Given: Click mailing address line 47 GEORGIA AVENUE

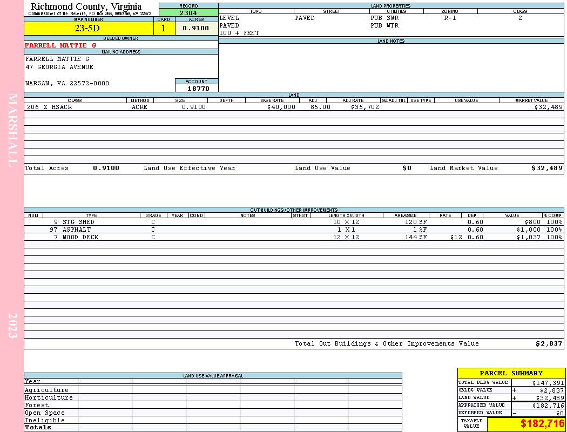Looking at the screenshot, I should tap(59, 67).
